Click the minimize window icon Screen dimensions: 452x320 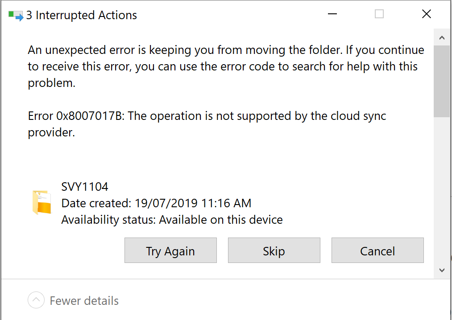click(332, 14)
